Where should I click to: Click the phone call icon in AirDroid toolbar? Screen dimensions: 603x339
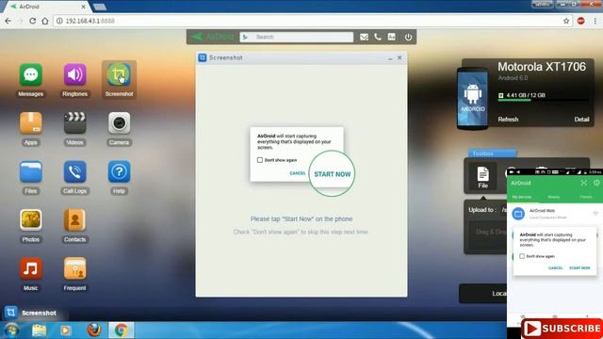pyautogui.click(x=378, y=37)
